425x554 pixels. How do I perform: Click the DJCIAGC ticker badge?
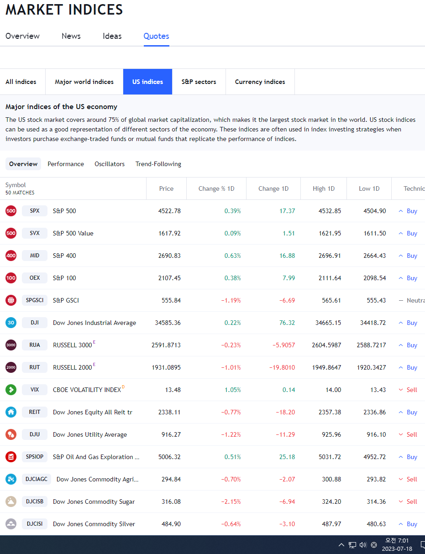click(x=37, y=479)
